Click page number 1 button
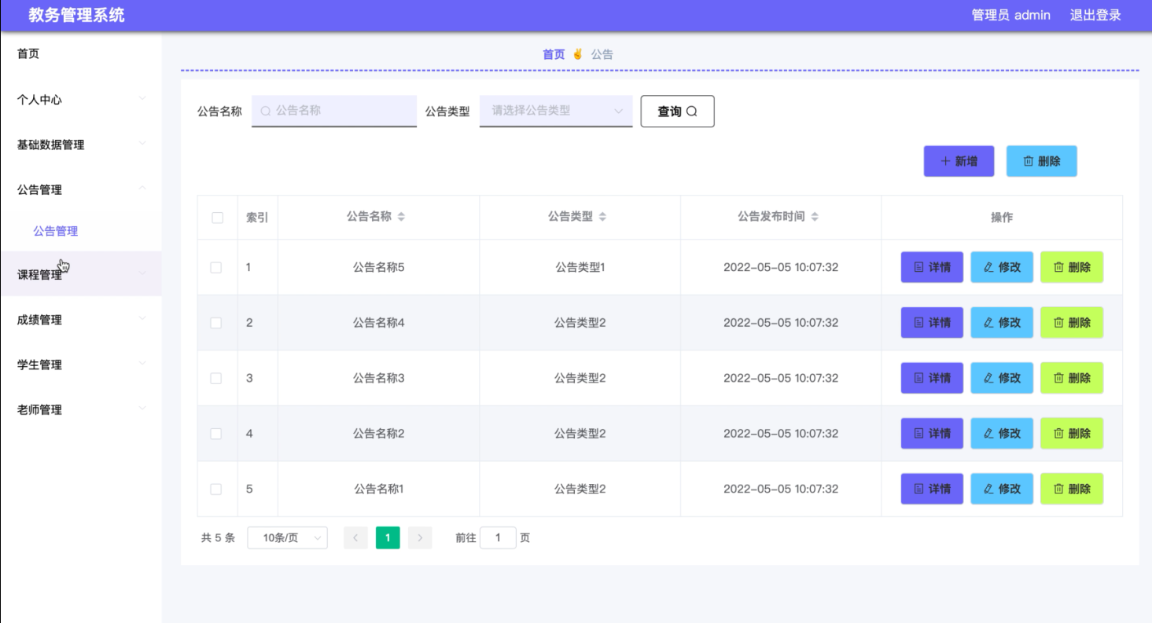The width and height of the screenshot is (1152, 623). point(388,538)
